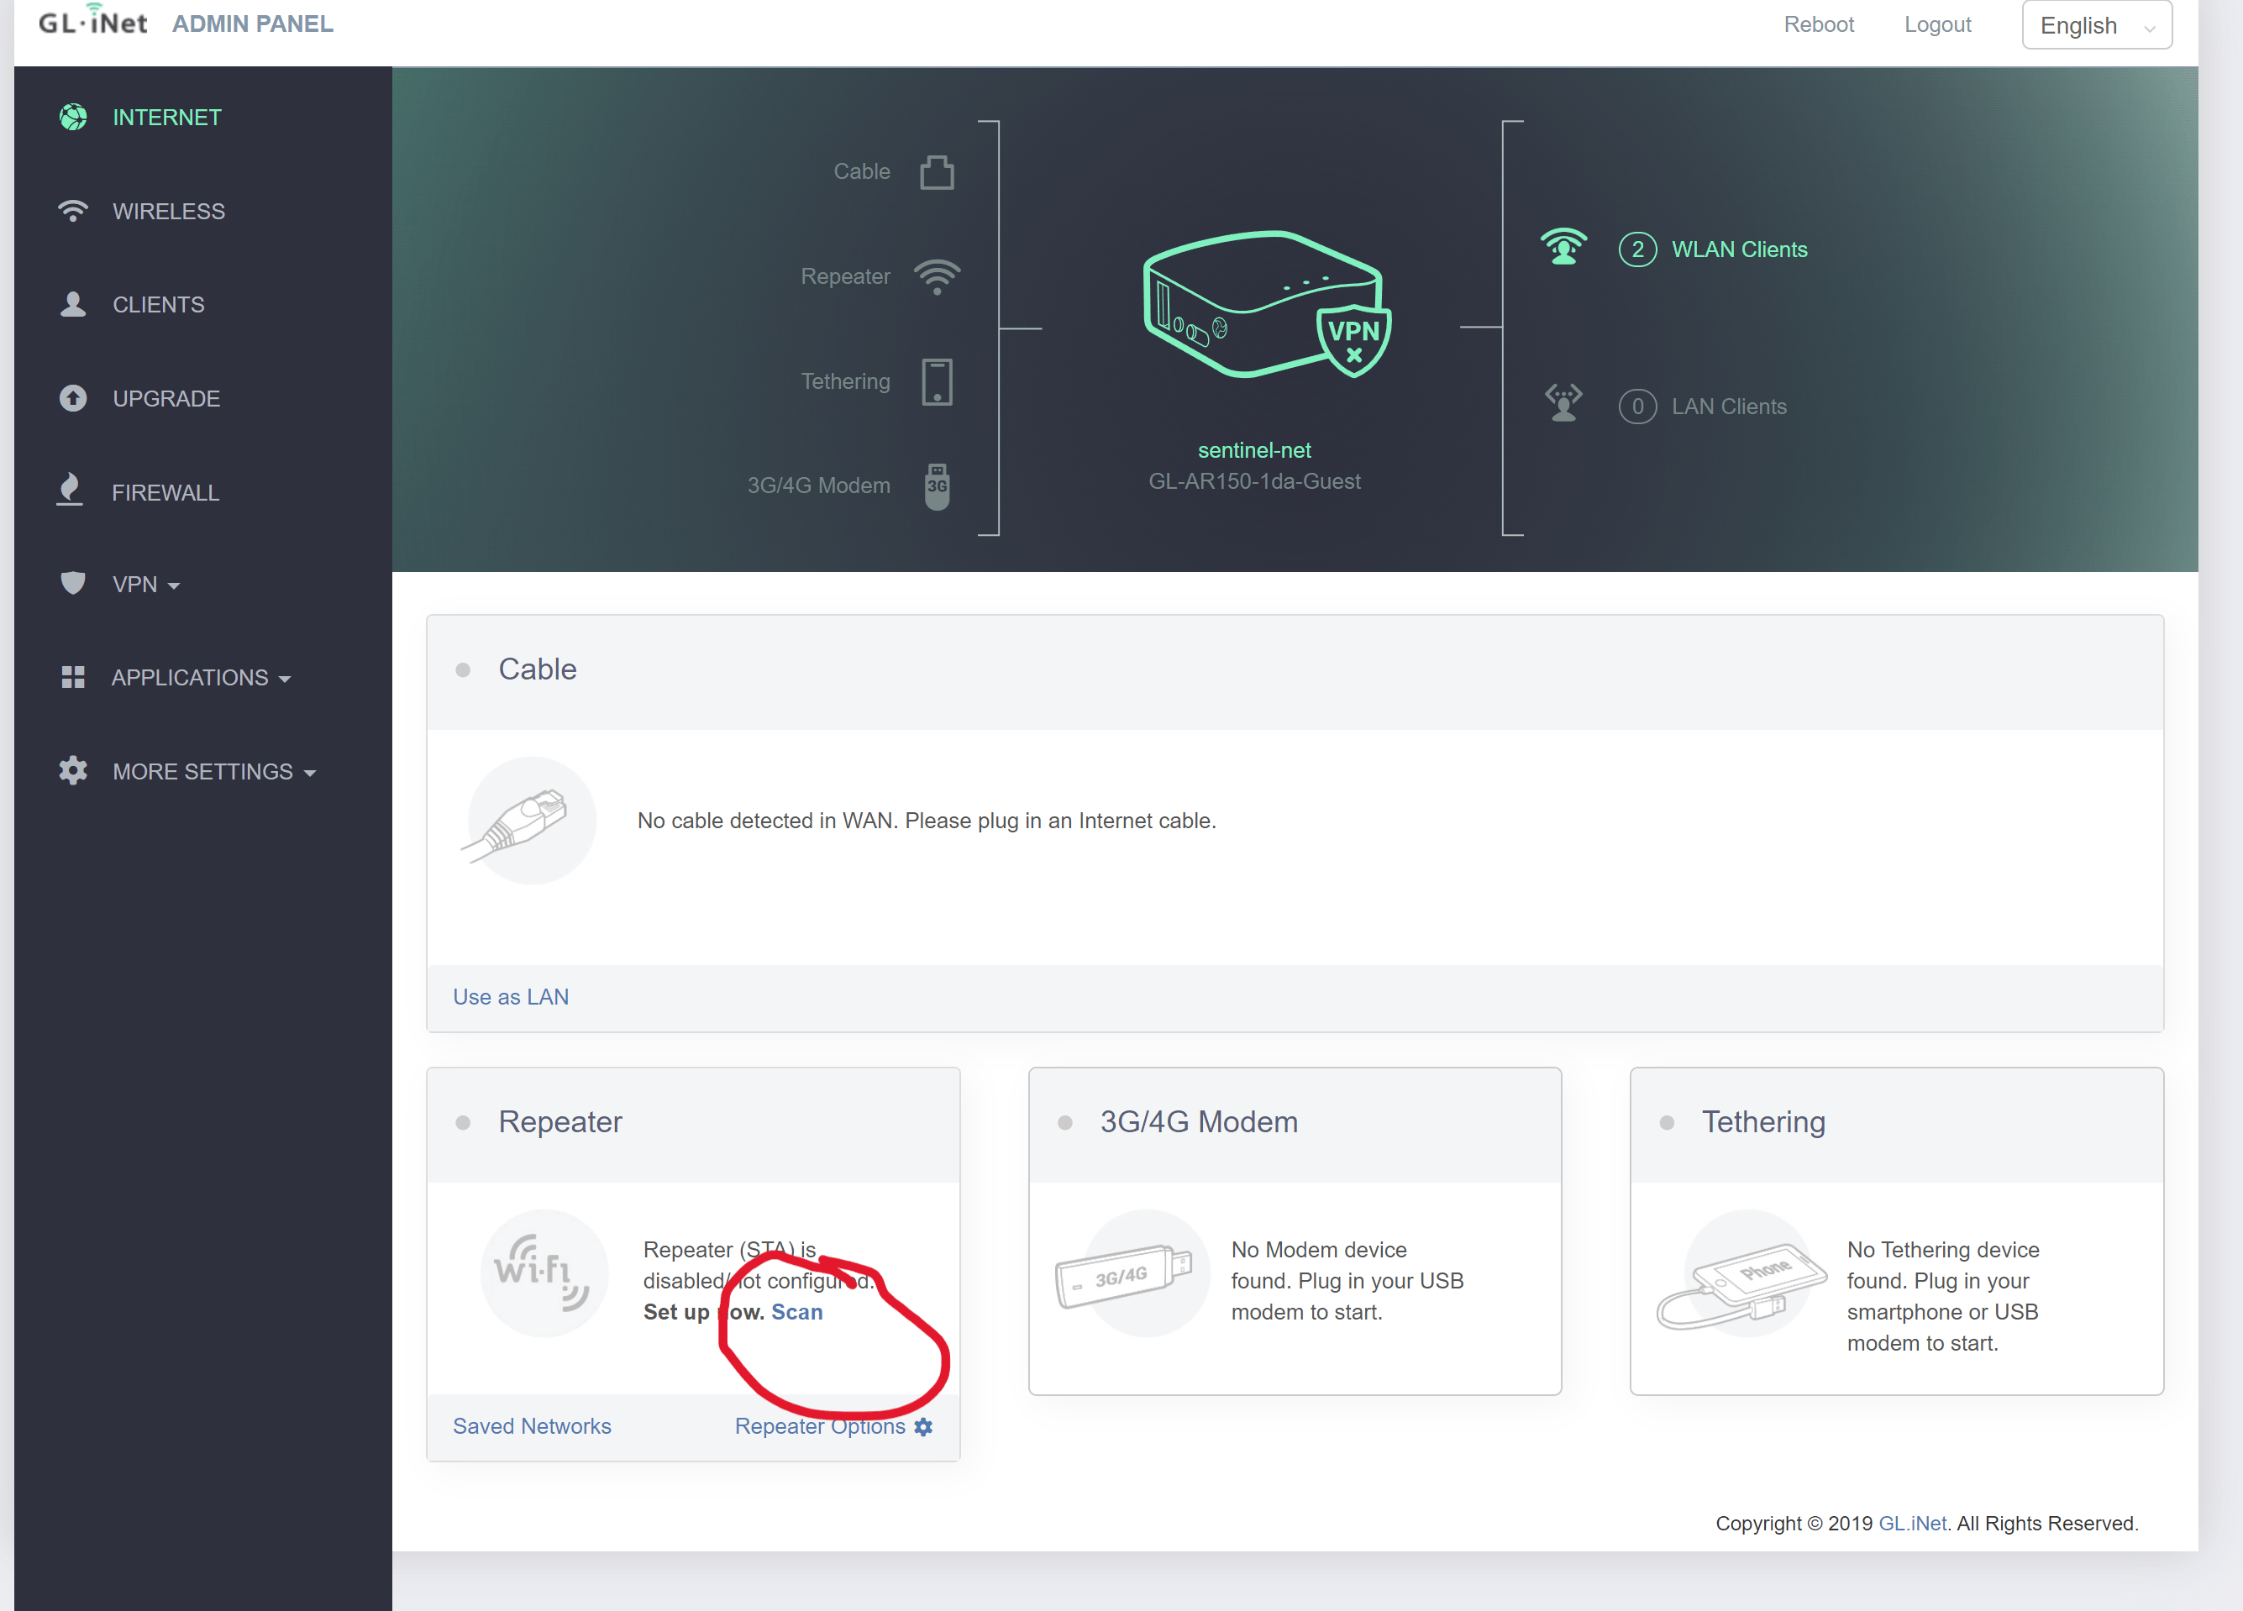
Task: Click the 3G/4G Modem USB icon
Action: click(936, 485)
